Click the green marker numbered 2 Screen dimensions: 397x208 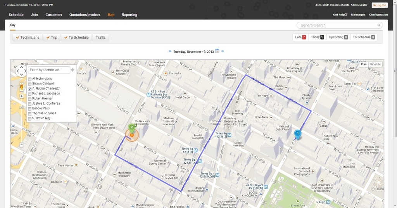tap(131, 129)
